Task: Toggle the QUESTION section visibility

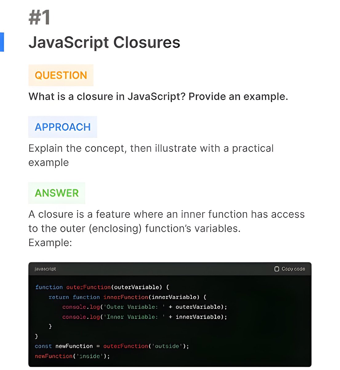Action: click(x=61, y=75)
